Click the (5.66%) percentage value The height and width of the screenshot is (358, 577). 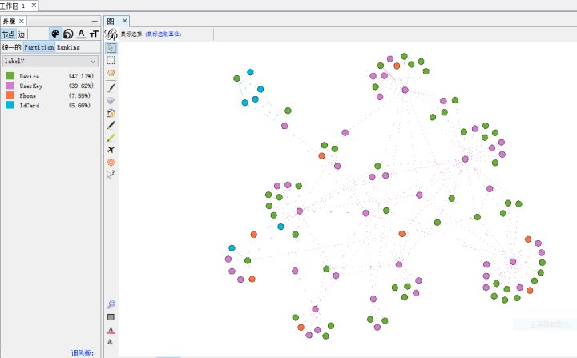(x=79, y=105)
